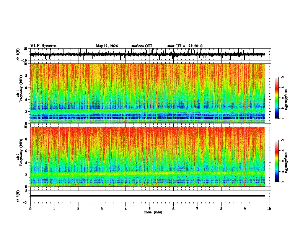The image size is (303, 234).
Task: Click the "7" tick on the Time axis
Action: pos(197,209)
